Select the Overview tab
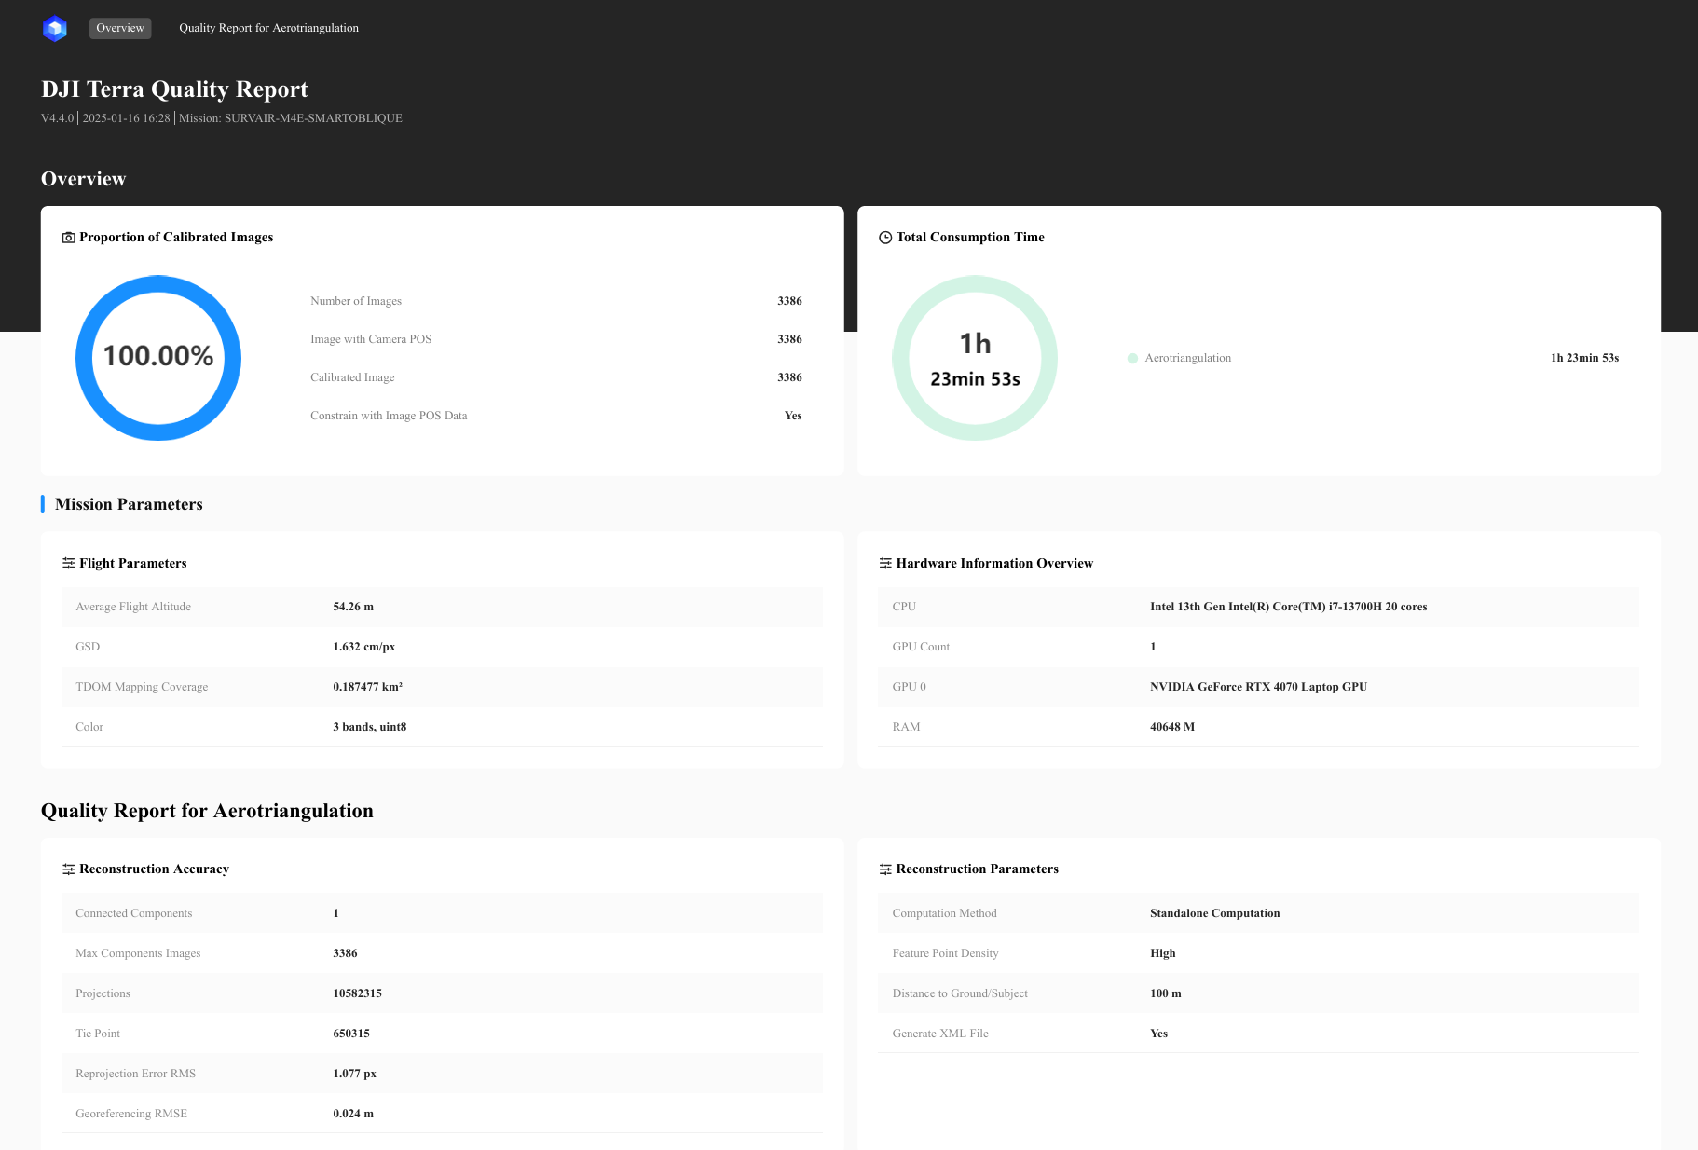Viewport: 1698px width, 1150px height. click(120, 28)
